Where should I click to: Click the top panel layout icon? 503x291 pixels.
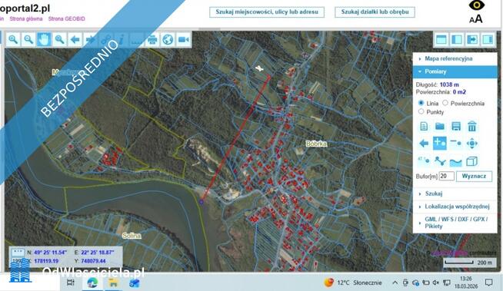(441, 39)
